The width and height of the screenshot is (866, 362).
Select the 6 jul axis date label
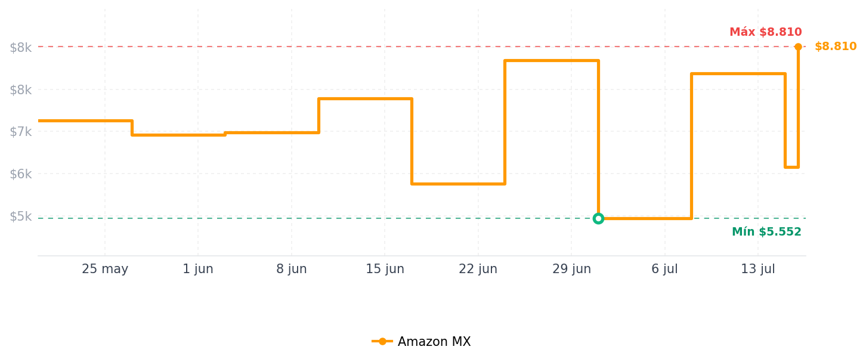[x=664, y=269]
